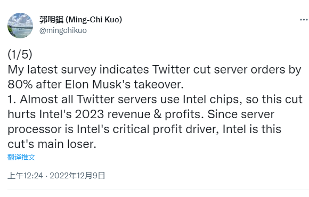Open the three-dot more options menu
The height and width of the screenshot is (197, 309).
click(x=304, y=20)
